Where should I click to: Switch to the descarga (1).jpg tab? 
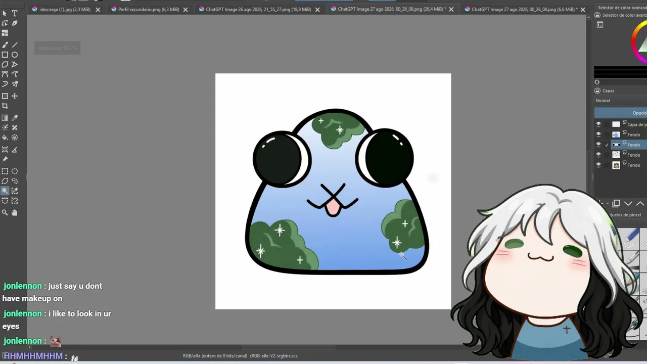(65, 9)
